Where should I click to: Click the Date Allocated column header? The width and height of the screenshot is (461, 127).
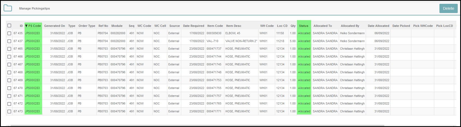(378, 26)
